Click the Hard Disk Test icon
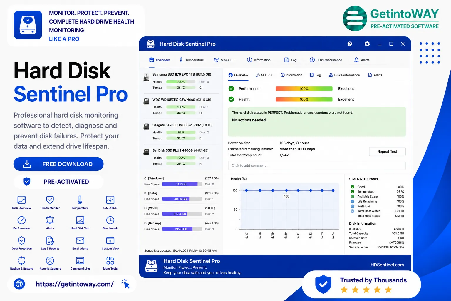 [x=80, y=220]
